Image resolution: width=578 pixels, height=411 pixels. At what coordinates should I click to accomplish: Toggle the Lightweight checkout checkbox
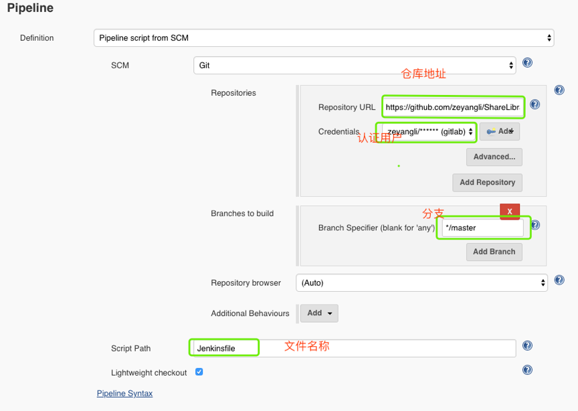[199, 372]
